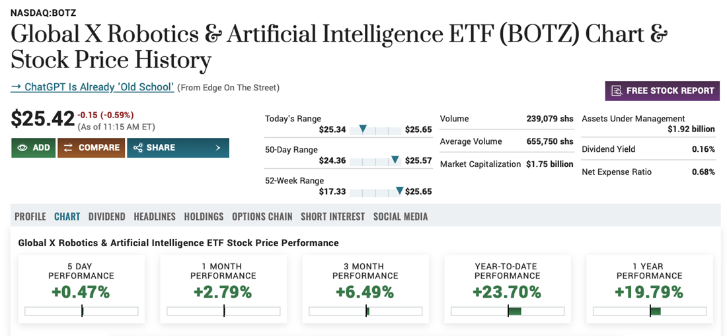Click the 50-Day Range triangle marker

point(395,159)
